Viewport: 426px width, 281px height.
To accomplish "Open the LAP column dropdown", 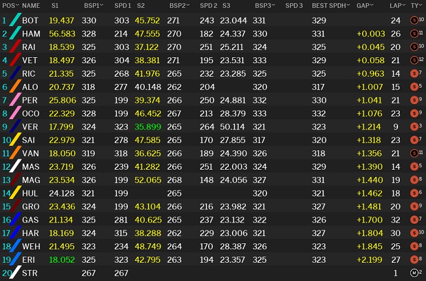I will click(403, 5).
